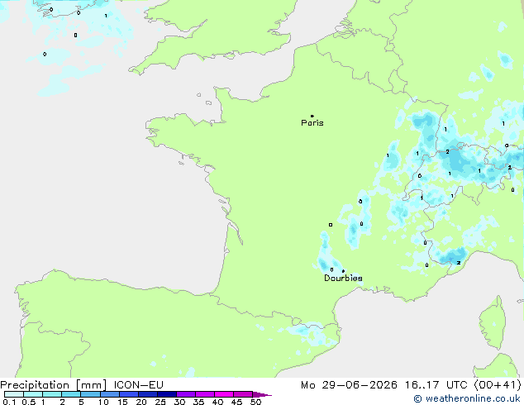Pick the 0.5–1 mm legend swatch

[33, 394]
